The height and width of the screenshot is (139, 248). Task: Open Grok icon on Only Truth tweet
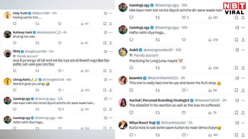(105, 13)
